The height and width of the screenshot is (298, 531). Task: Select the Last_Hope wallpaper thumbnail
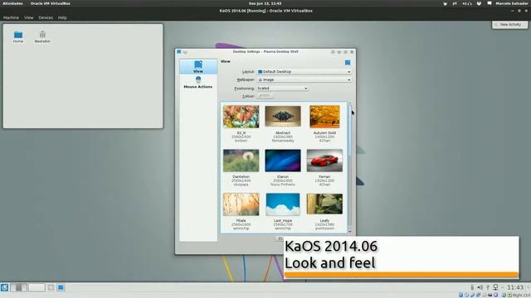click(x=283, y=204)
